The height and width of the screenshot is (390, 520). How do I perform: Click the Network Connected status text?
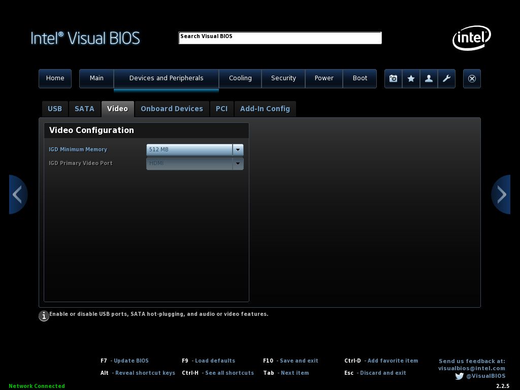(37, 386)
